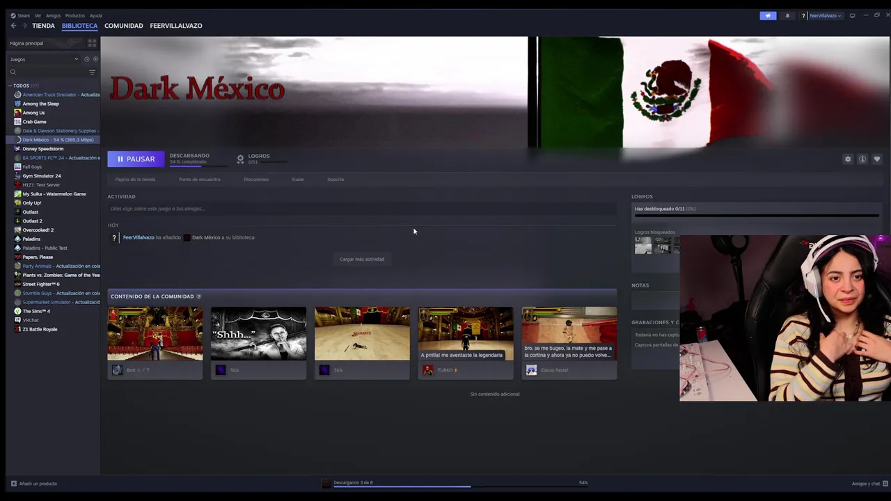This screenshot has width=891, height=501.
Task: Show game info via the info icon
Action: click(862, 159)
